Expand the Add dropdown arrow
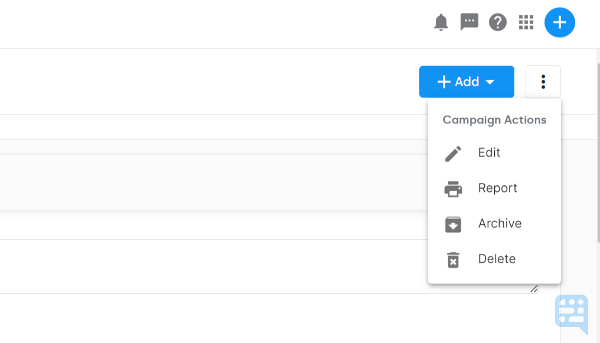The image size is (600, 343). pyautogui.click(x=490, y=82)
